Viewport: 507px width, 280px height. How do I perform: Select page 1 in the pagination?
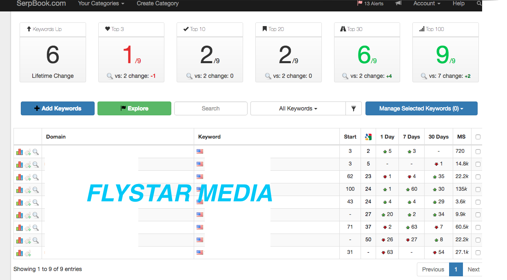coord(456,269)
